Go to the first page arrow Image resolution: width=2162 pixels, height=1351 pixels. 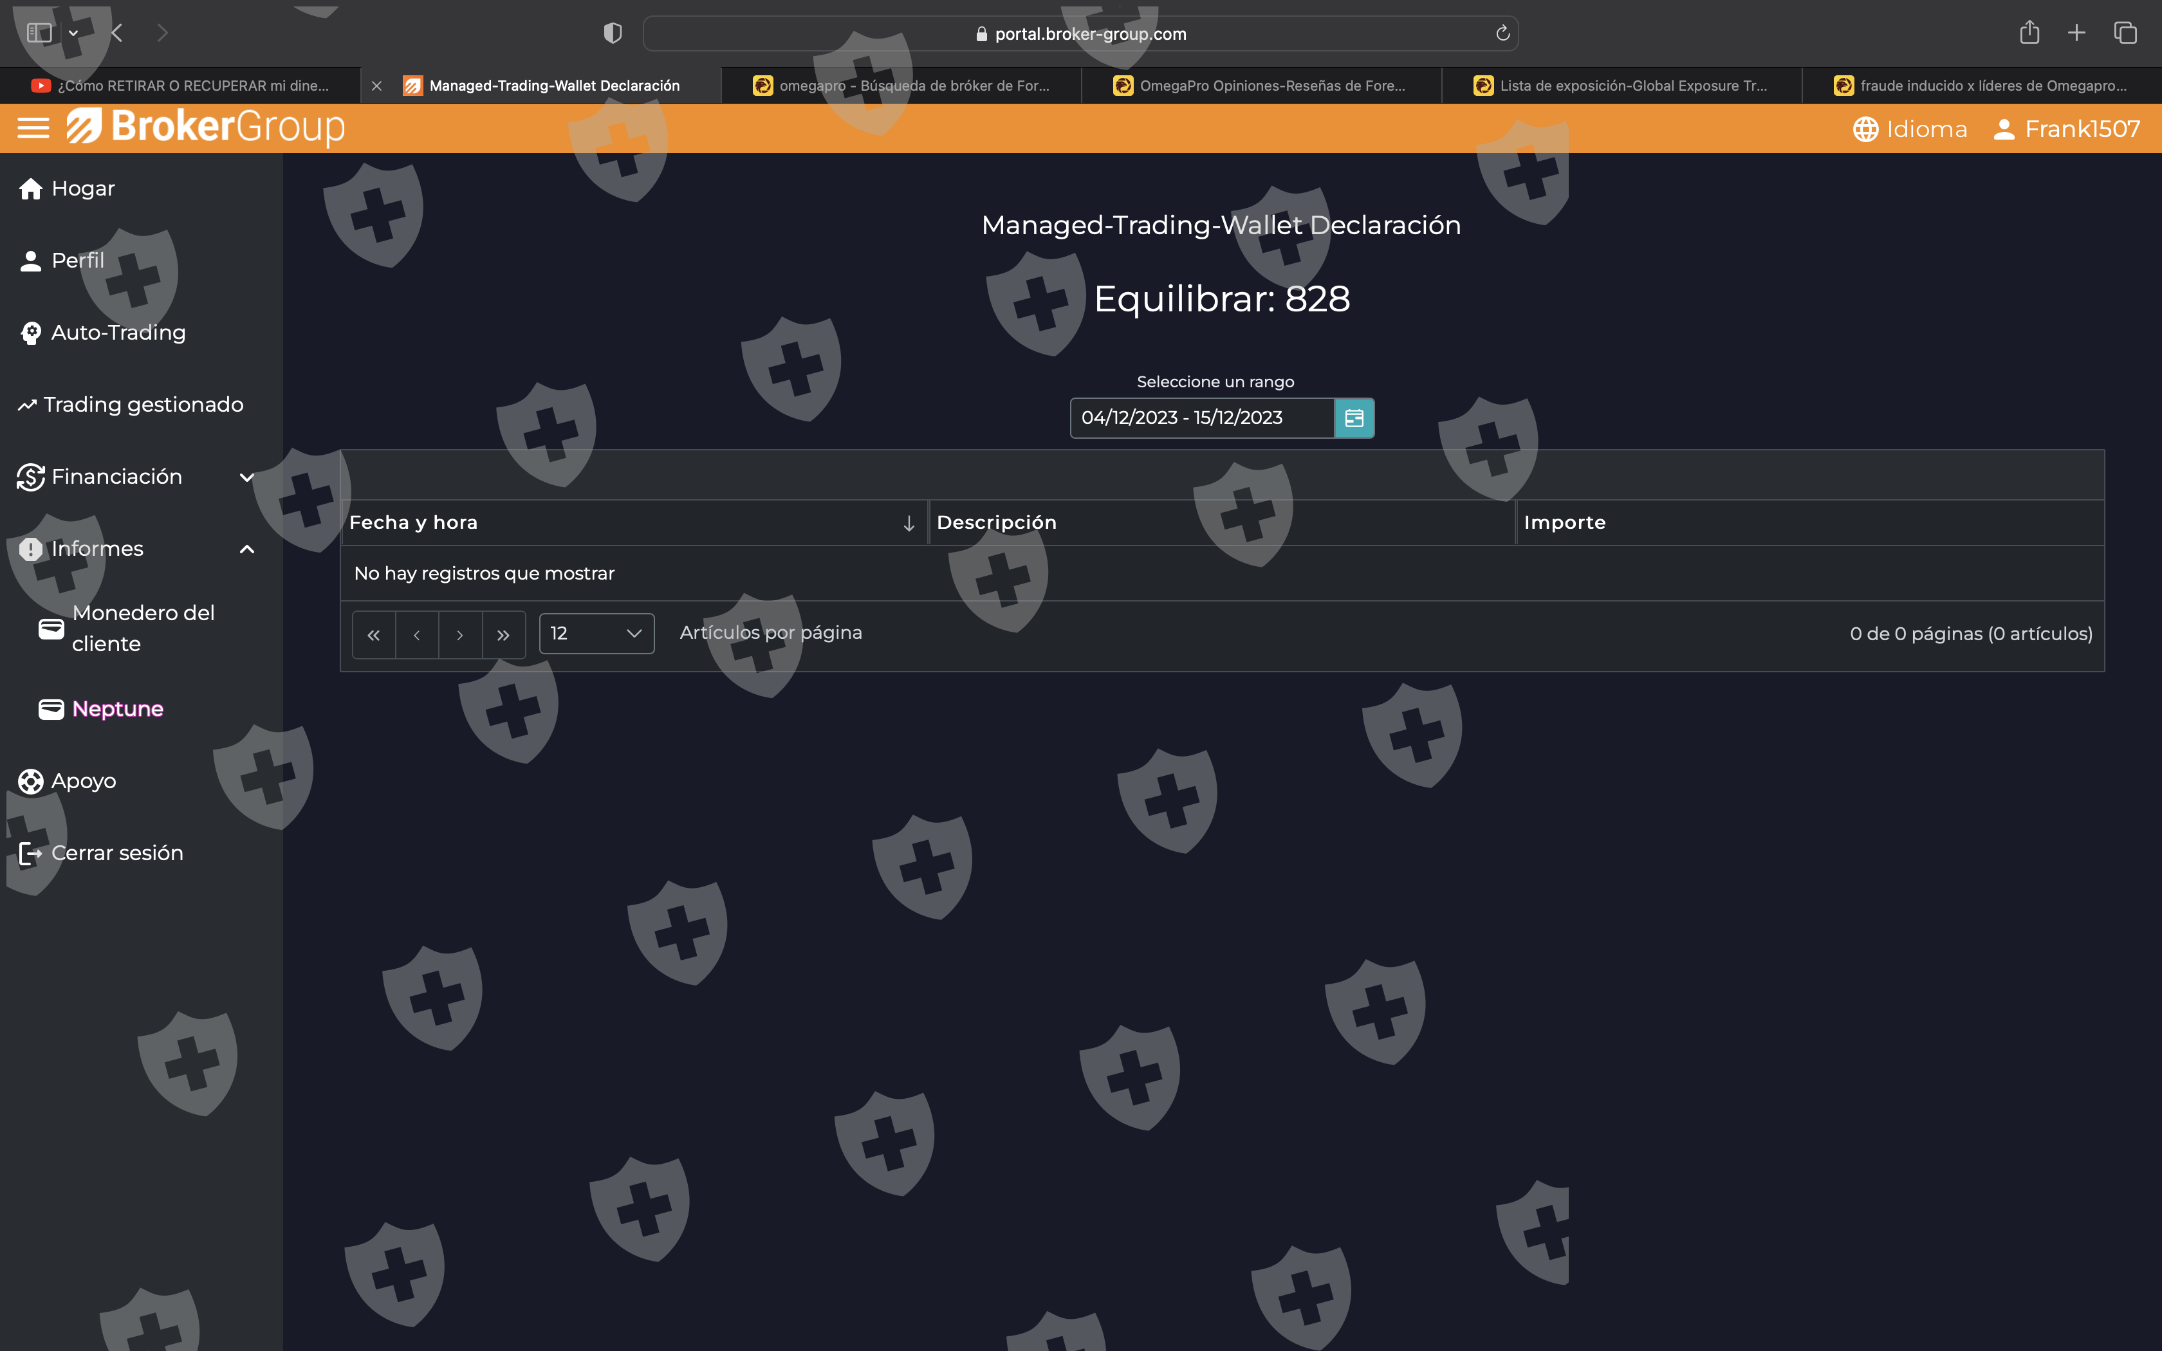[373, 634]
